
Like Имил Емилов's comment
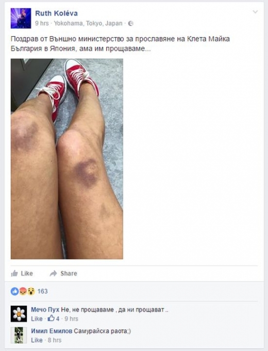[37, 340]
